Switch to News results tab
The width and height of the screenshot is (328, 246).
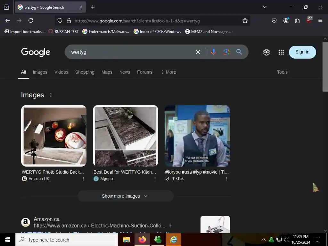pyautogui.click(x=125, y=72)
